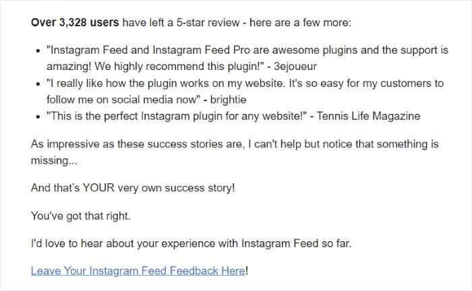The width and height of the screenshot is (472, 291).
Task: Click the "I'd love to hear about your experience" line
Action: [x=191, y=243]
